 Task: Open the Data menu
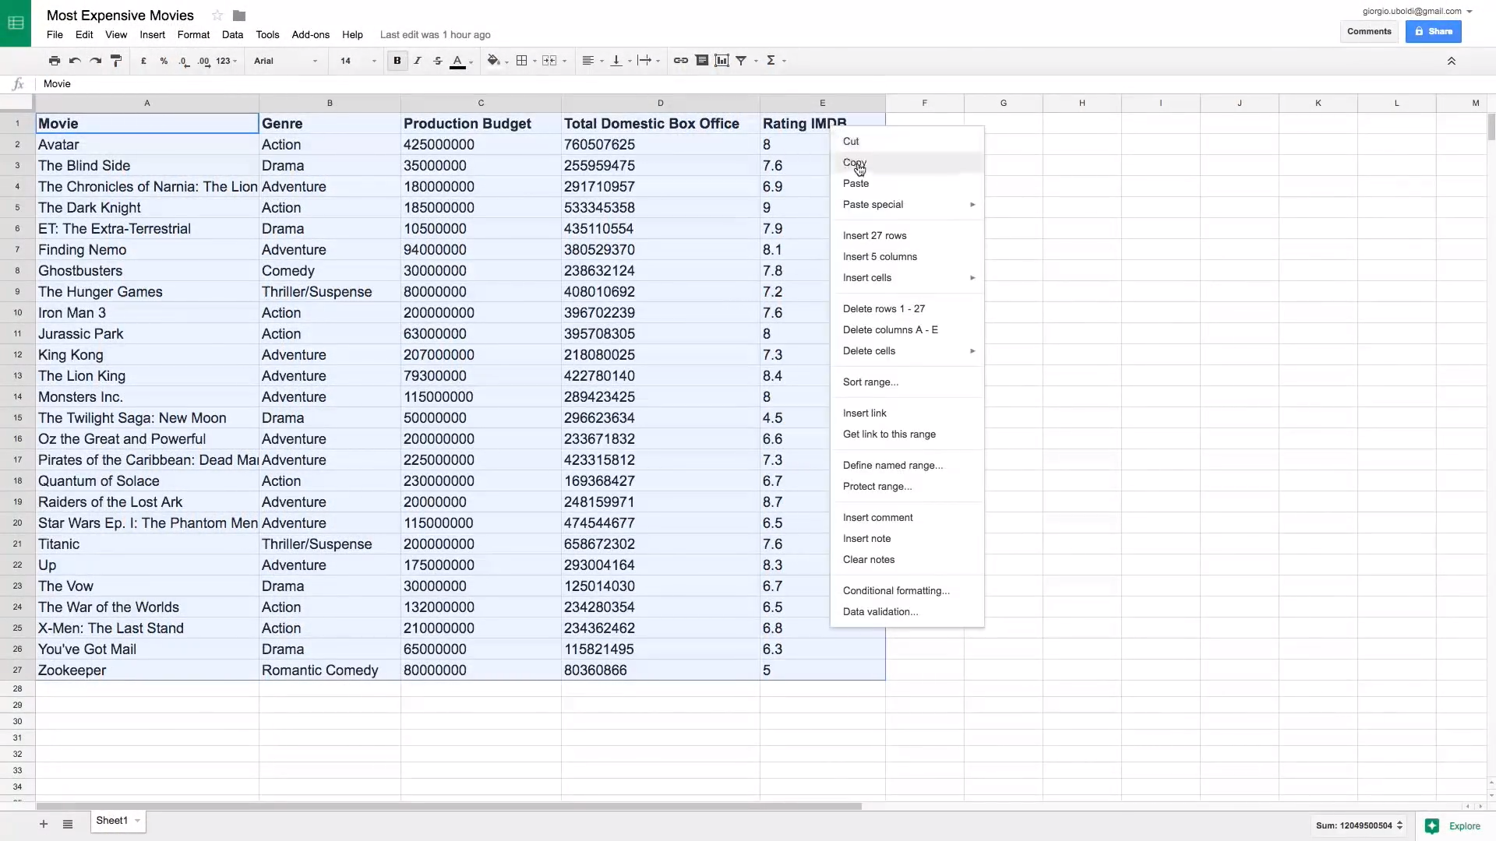(232, 35)
